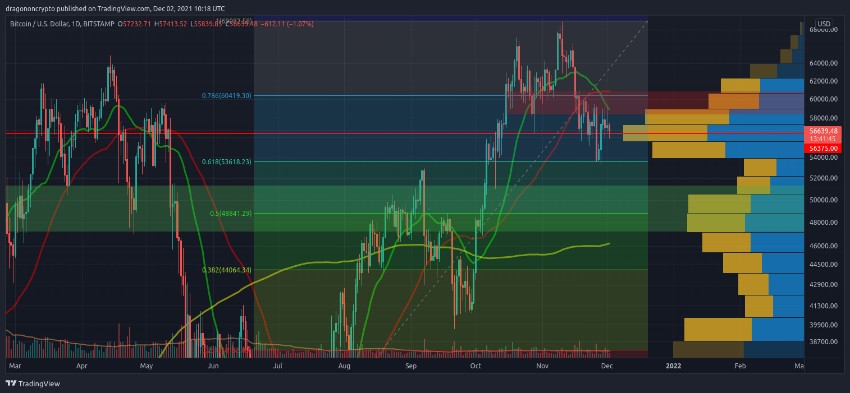The image size is (850, 393).
Task: Select the high value H57413.52
Action: pos(172,24)
